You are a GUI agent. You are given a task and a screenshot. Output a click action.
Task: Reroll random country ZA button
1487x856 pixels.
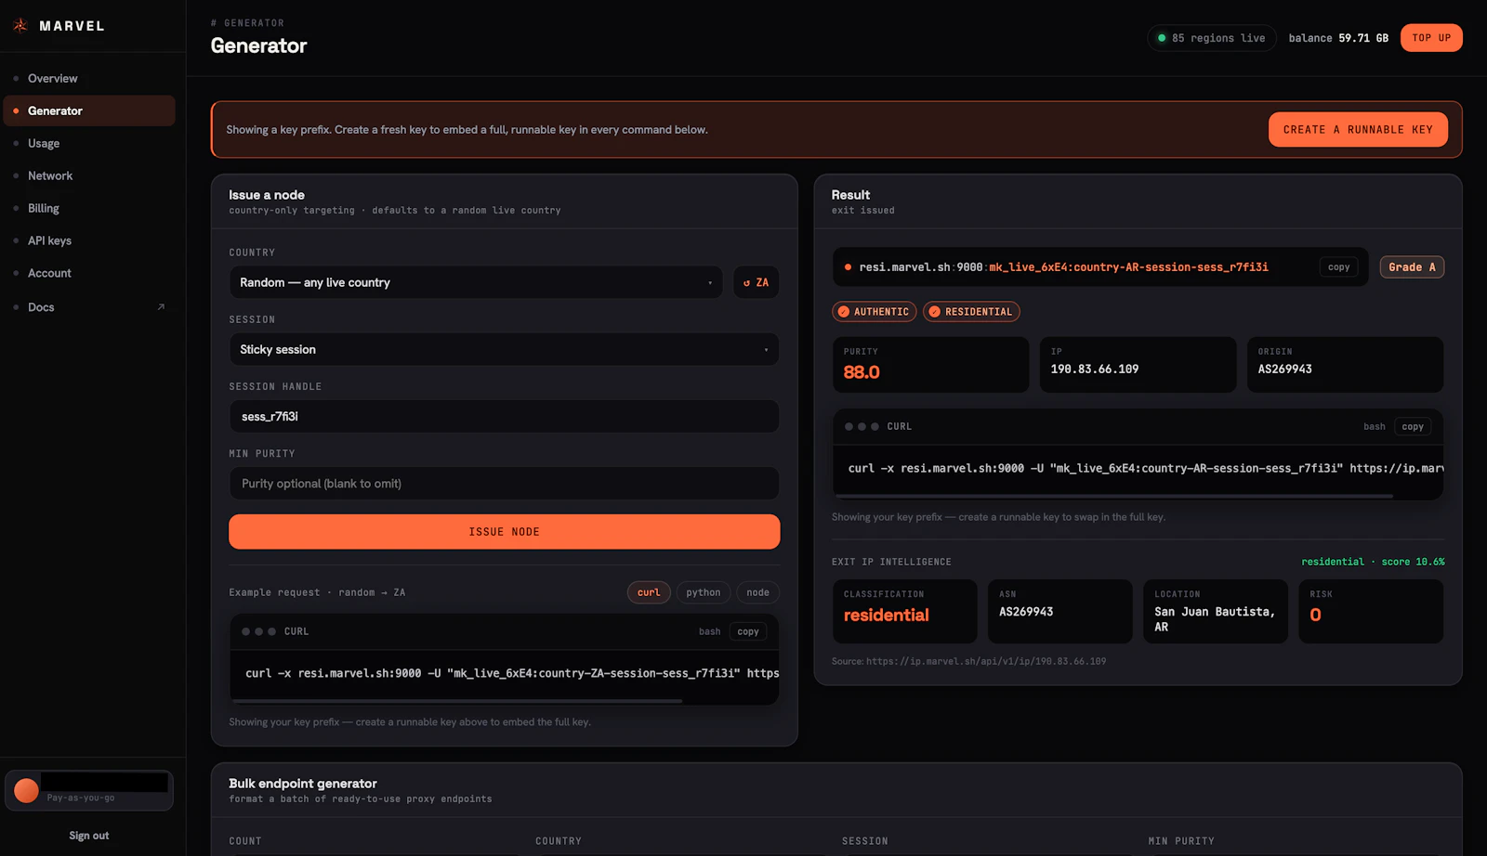coord(757,282)
